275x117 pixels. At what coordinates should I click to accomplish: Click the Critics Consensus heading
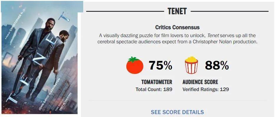click(x=177, y=27)
